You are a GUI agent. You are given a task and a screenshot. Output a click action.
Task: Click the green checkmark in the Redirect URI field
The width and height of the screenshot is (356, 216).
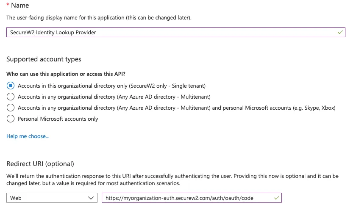pyautogui.click(x=277, y=198)
